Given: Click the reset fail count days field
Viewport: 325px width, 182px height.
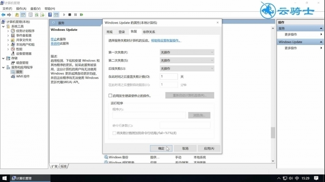Looking at the screenshot, I should tap(169, 77).
